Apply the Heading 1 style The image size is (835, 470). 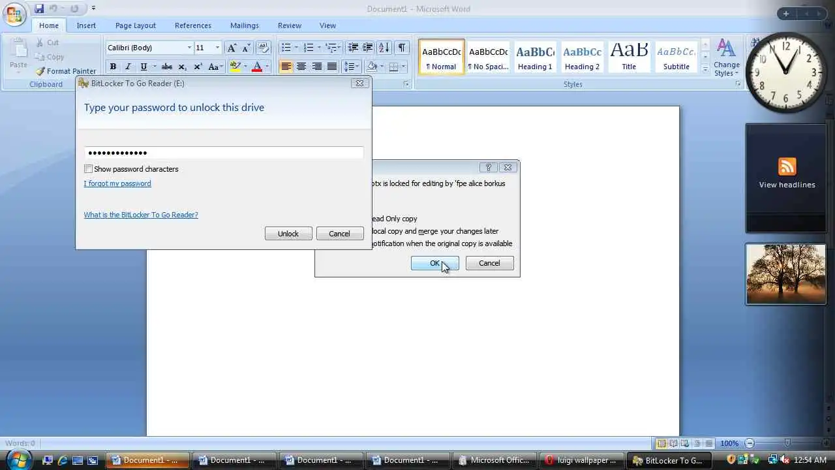pos(535,57)
